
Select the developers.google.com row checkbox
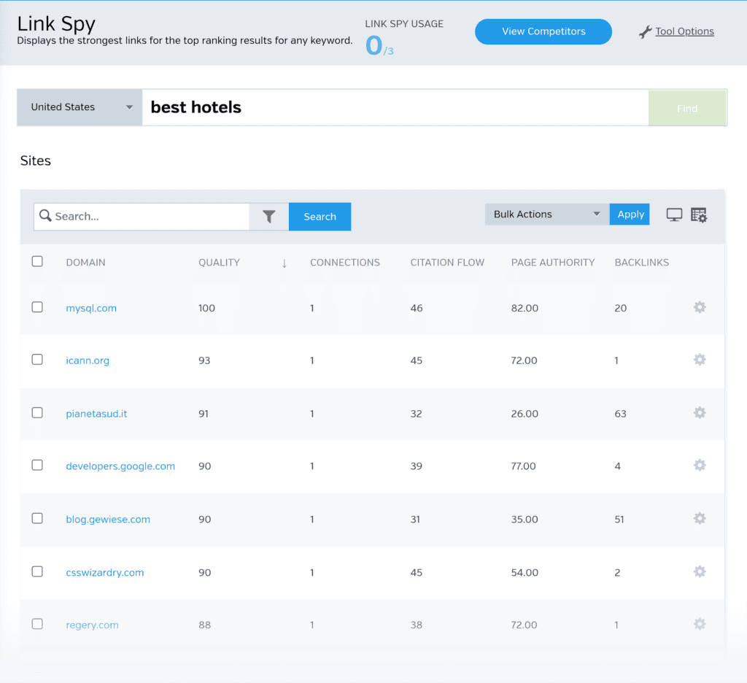coord(37,466)
